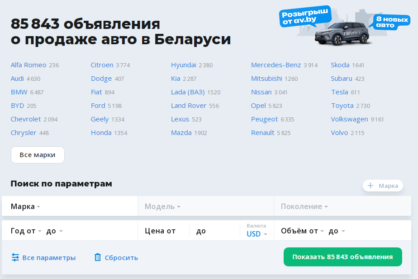Click Показать 85 843 объявления button

(343, 257)
